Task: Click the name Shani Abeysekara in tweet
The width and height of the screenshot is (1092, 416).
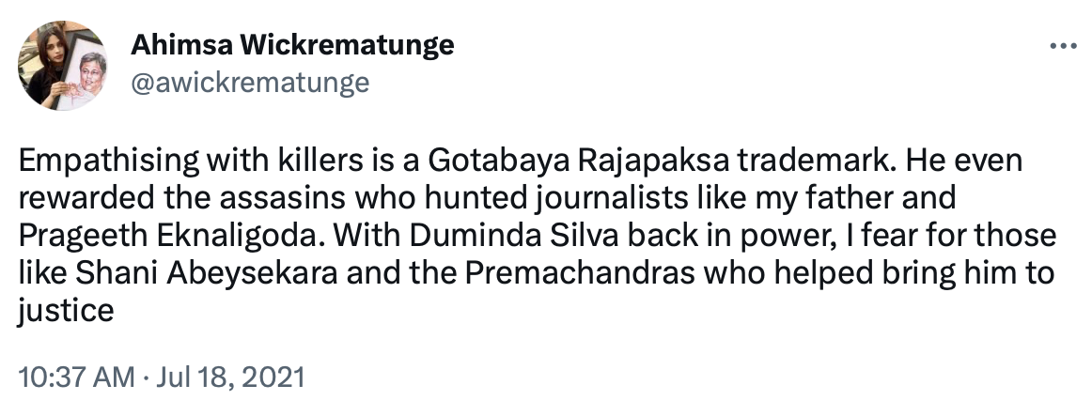Action: click(x=207, y=273)
